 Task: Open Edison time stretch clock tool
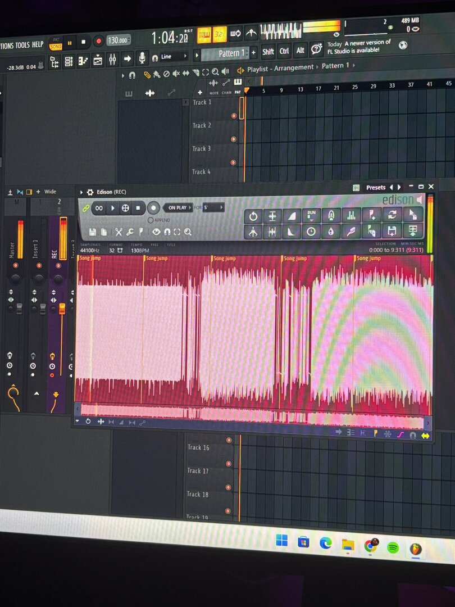[x=311, y=232]
